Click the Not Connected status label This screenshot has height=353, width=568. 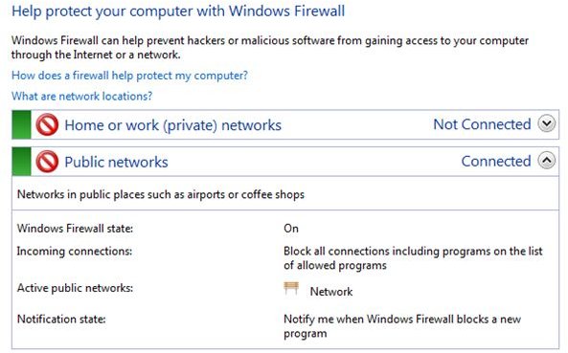click(x=482, y=124)
